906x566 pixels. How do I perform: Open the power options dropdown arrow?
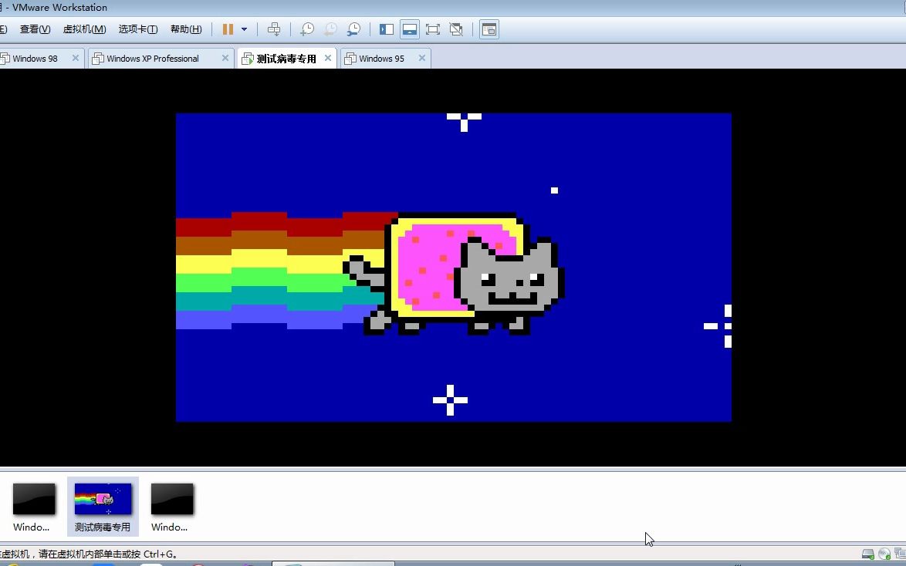tap(245, 29)
